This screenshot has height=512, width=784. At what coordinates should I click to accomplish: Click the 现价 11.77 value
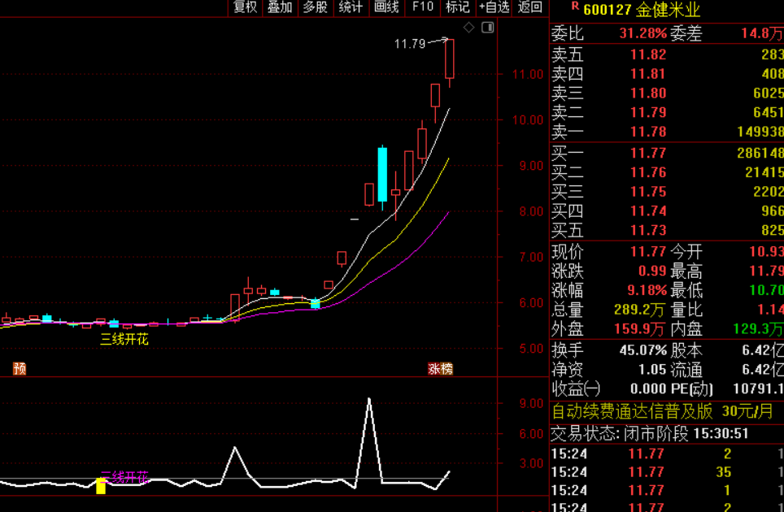pos(648,251)
